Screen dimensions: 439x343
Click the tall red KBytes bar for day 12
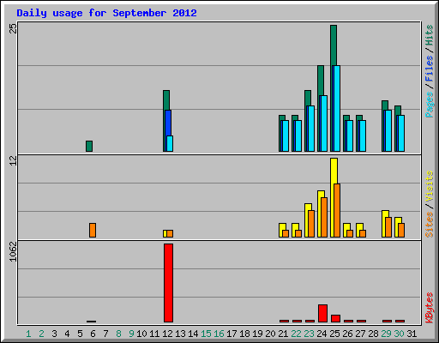click(168, 283)
